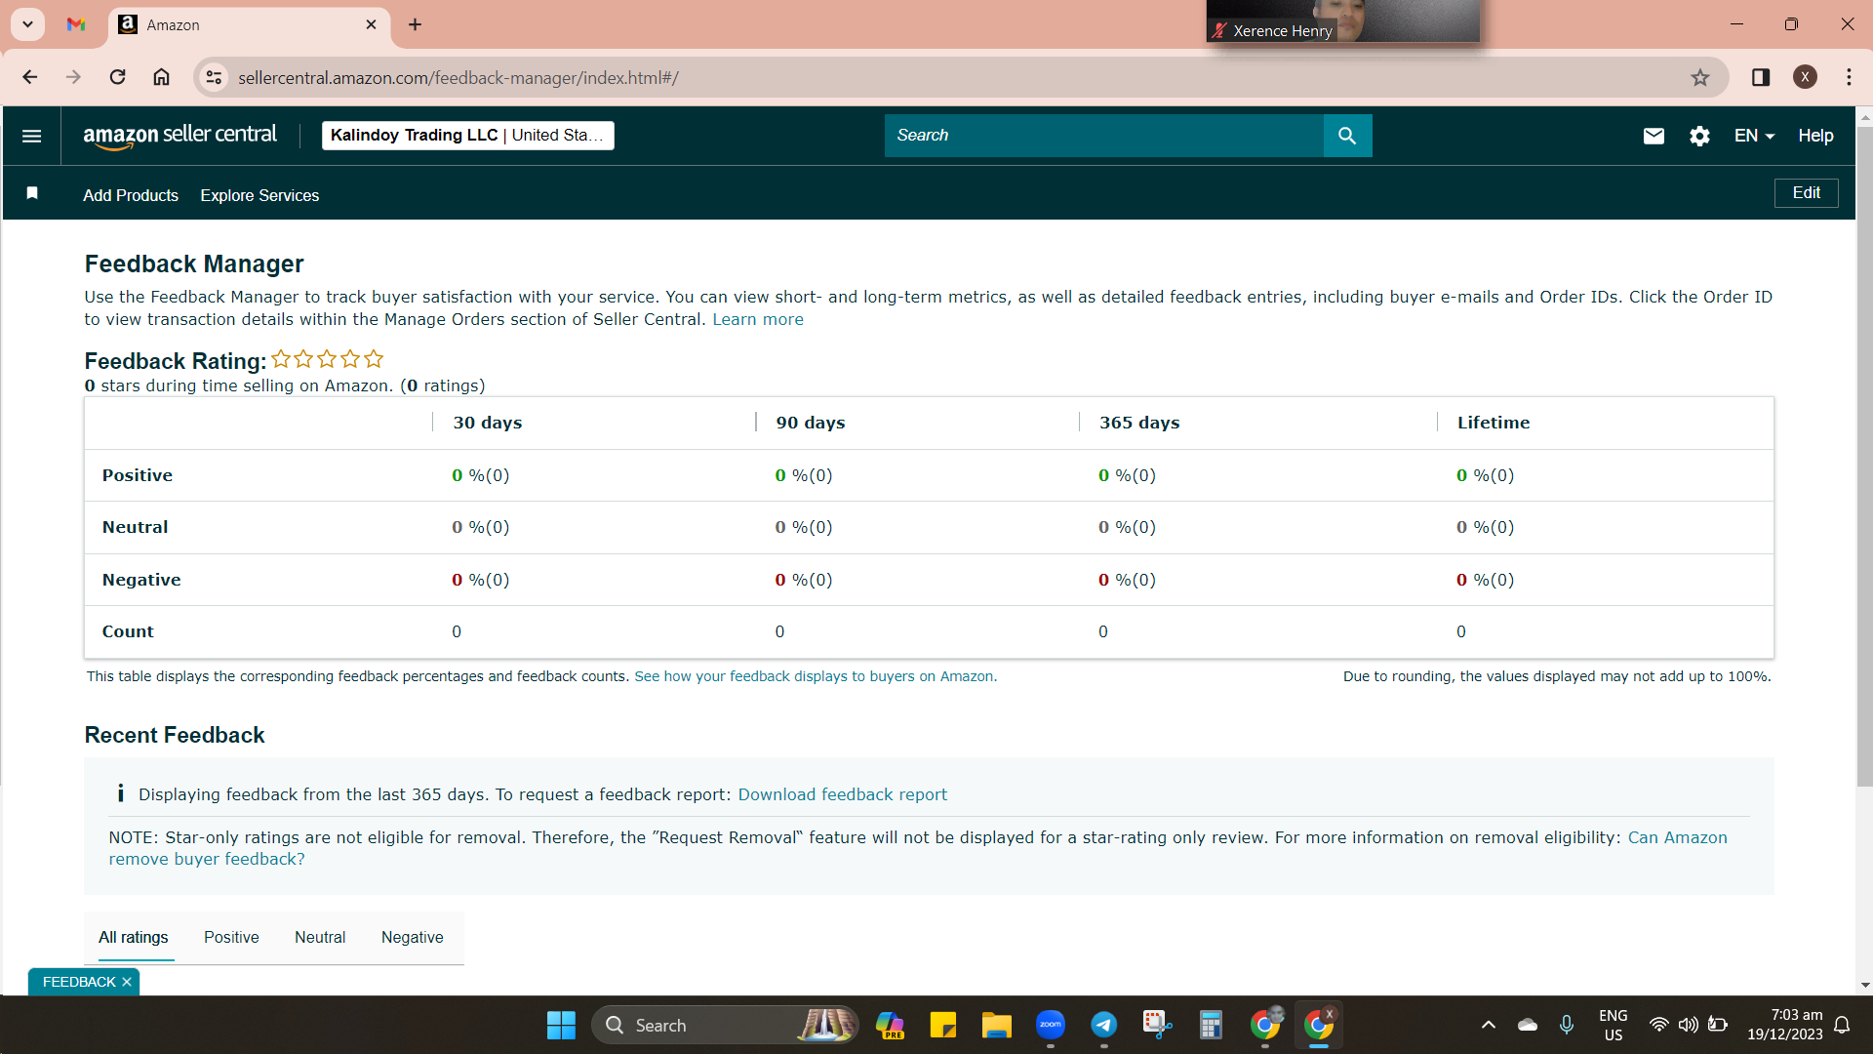Click the browser forward arrow
The width and height of the screenshot is (1873, 1054).
tap(73, 77)
